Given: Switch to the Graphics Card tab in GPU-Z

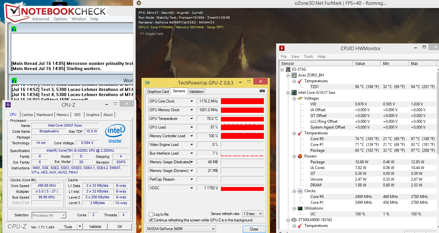Looking at the screenshot, I should click(x=158, y=92).
